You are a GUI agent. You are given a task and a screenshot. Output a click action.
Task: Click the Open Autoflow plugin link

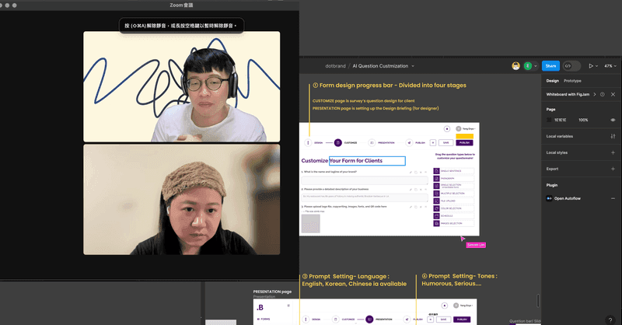[x=567, y=198]
